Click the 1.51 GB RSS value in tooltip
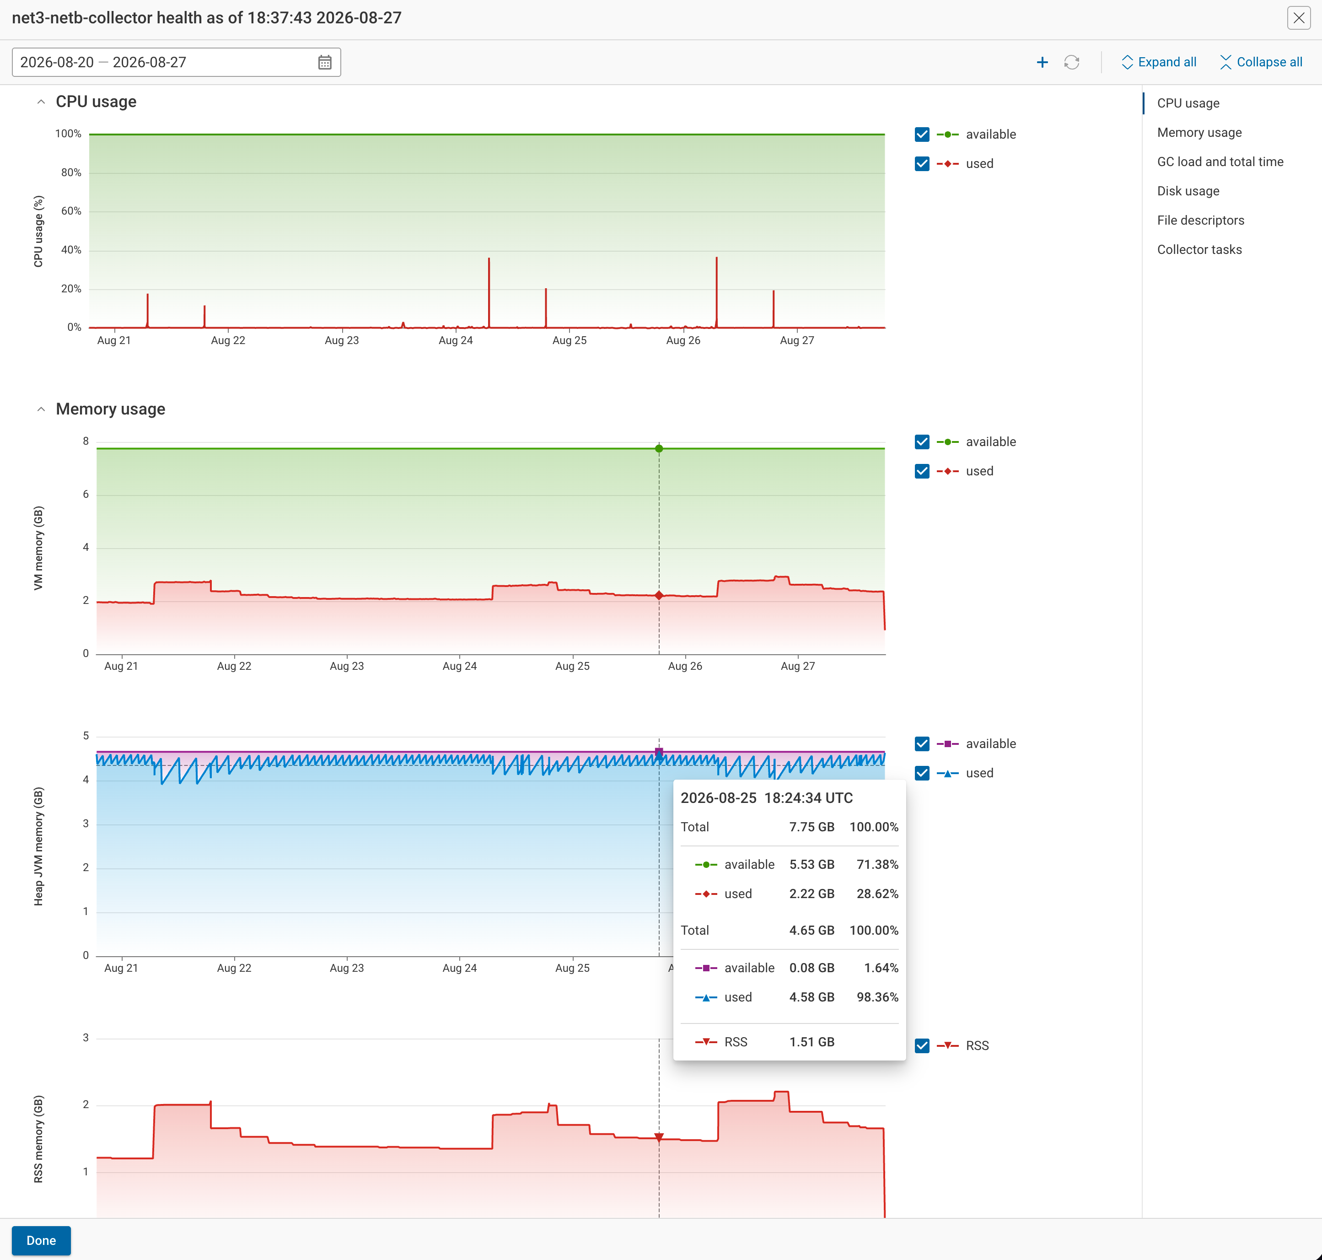Viewport: 1322px width, 1260px height. (812, 1042)
